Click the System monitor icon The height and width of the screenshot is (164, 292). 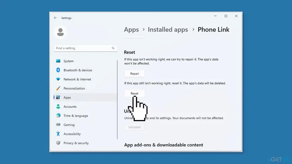58,61
